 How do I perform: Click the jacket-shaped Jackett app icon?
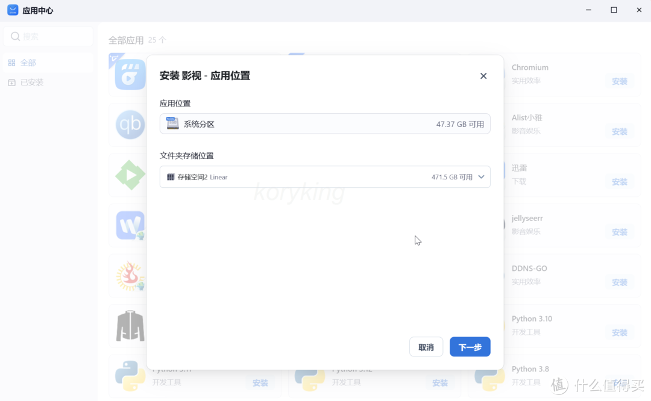click(x=130, y=325)
